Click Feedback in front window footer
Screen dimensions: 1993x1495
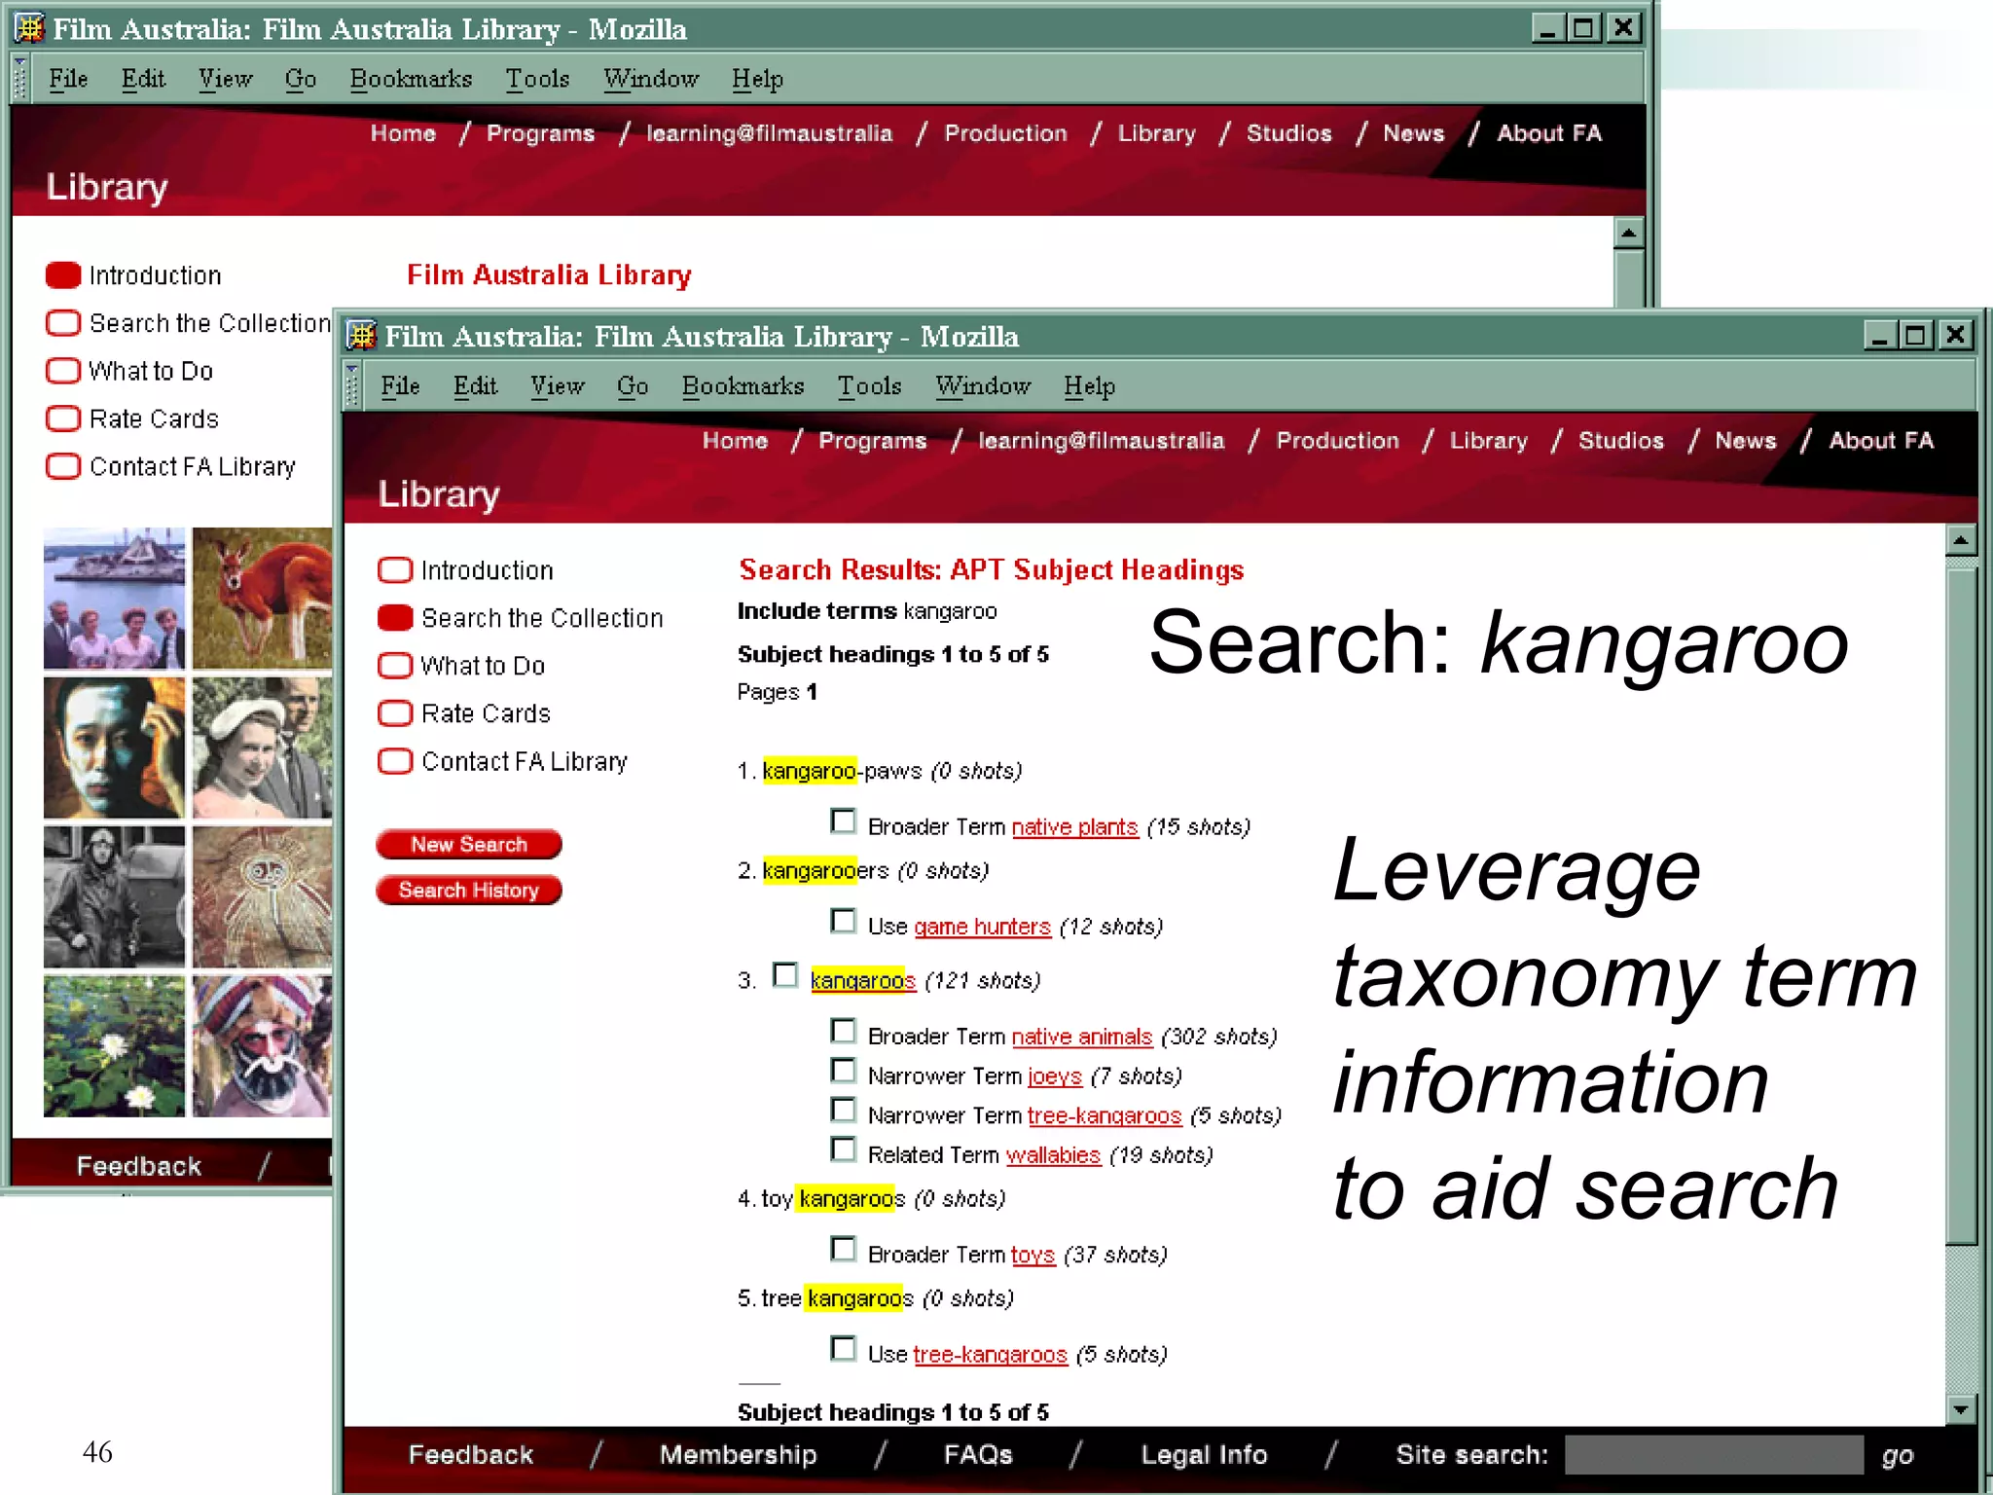click(470, 1455)
